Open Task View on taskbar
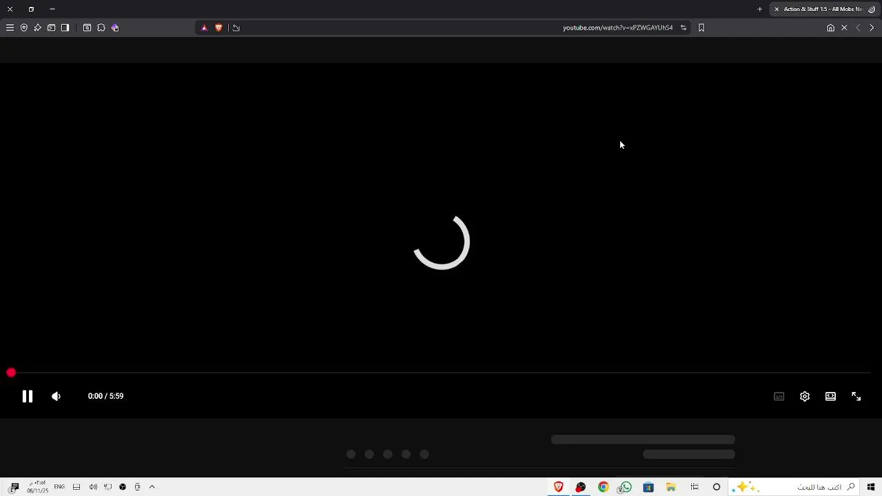This screenshot has height=496, width=882. pyautogui.click(x=695, y=487)
